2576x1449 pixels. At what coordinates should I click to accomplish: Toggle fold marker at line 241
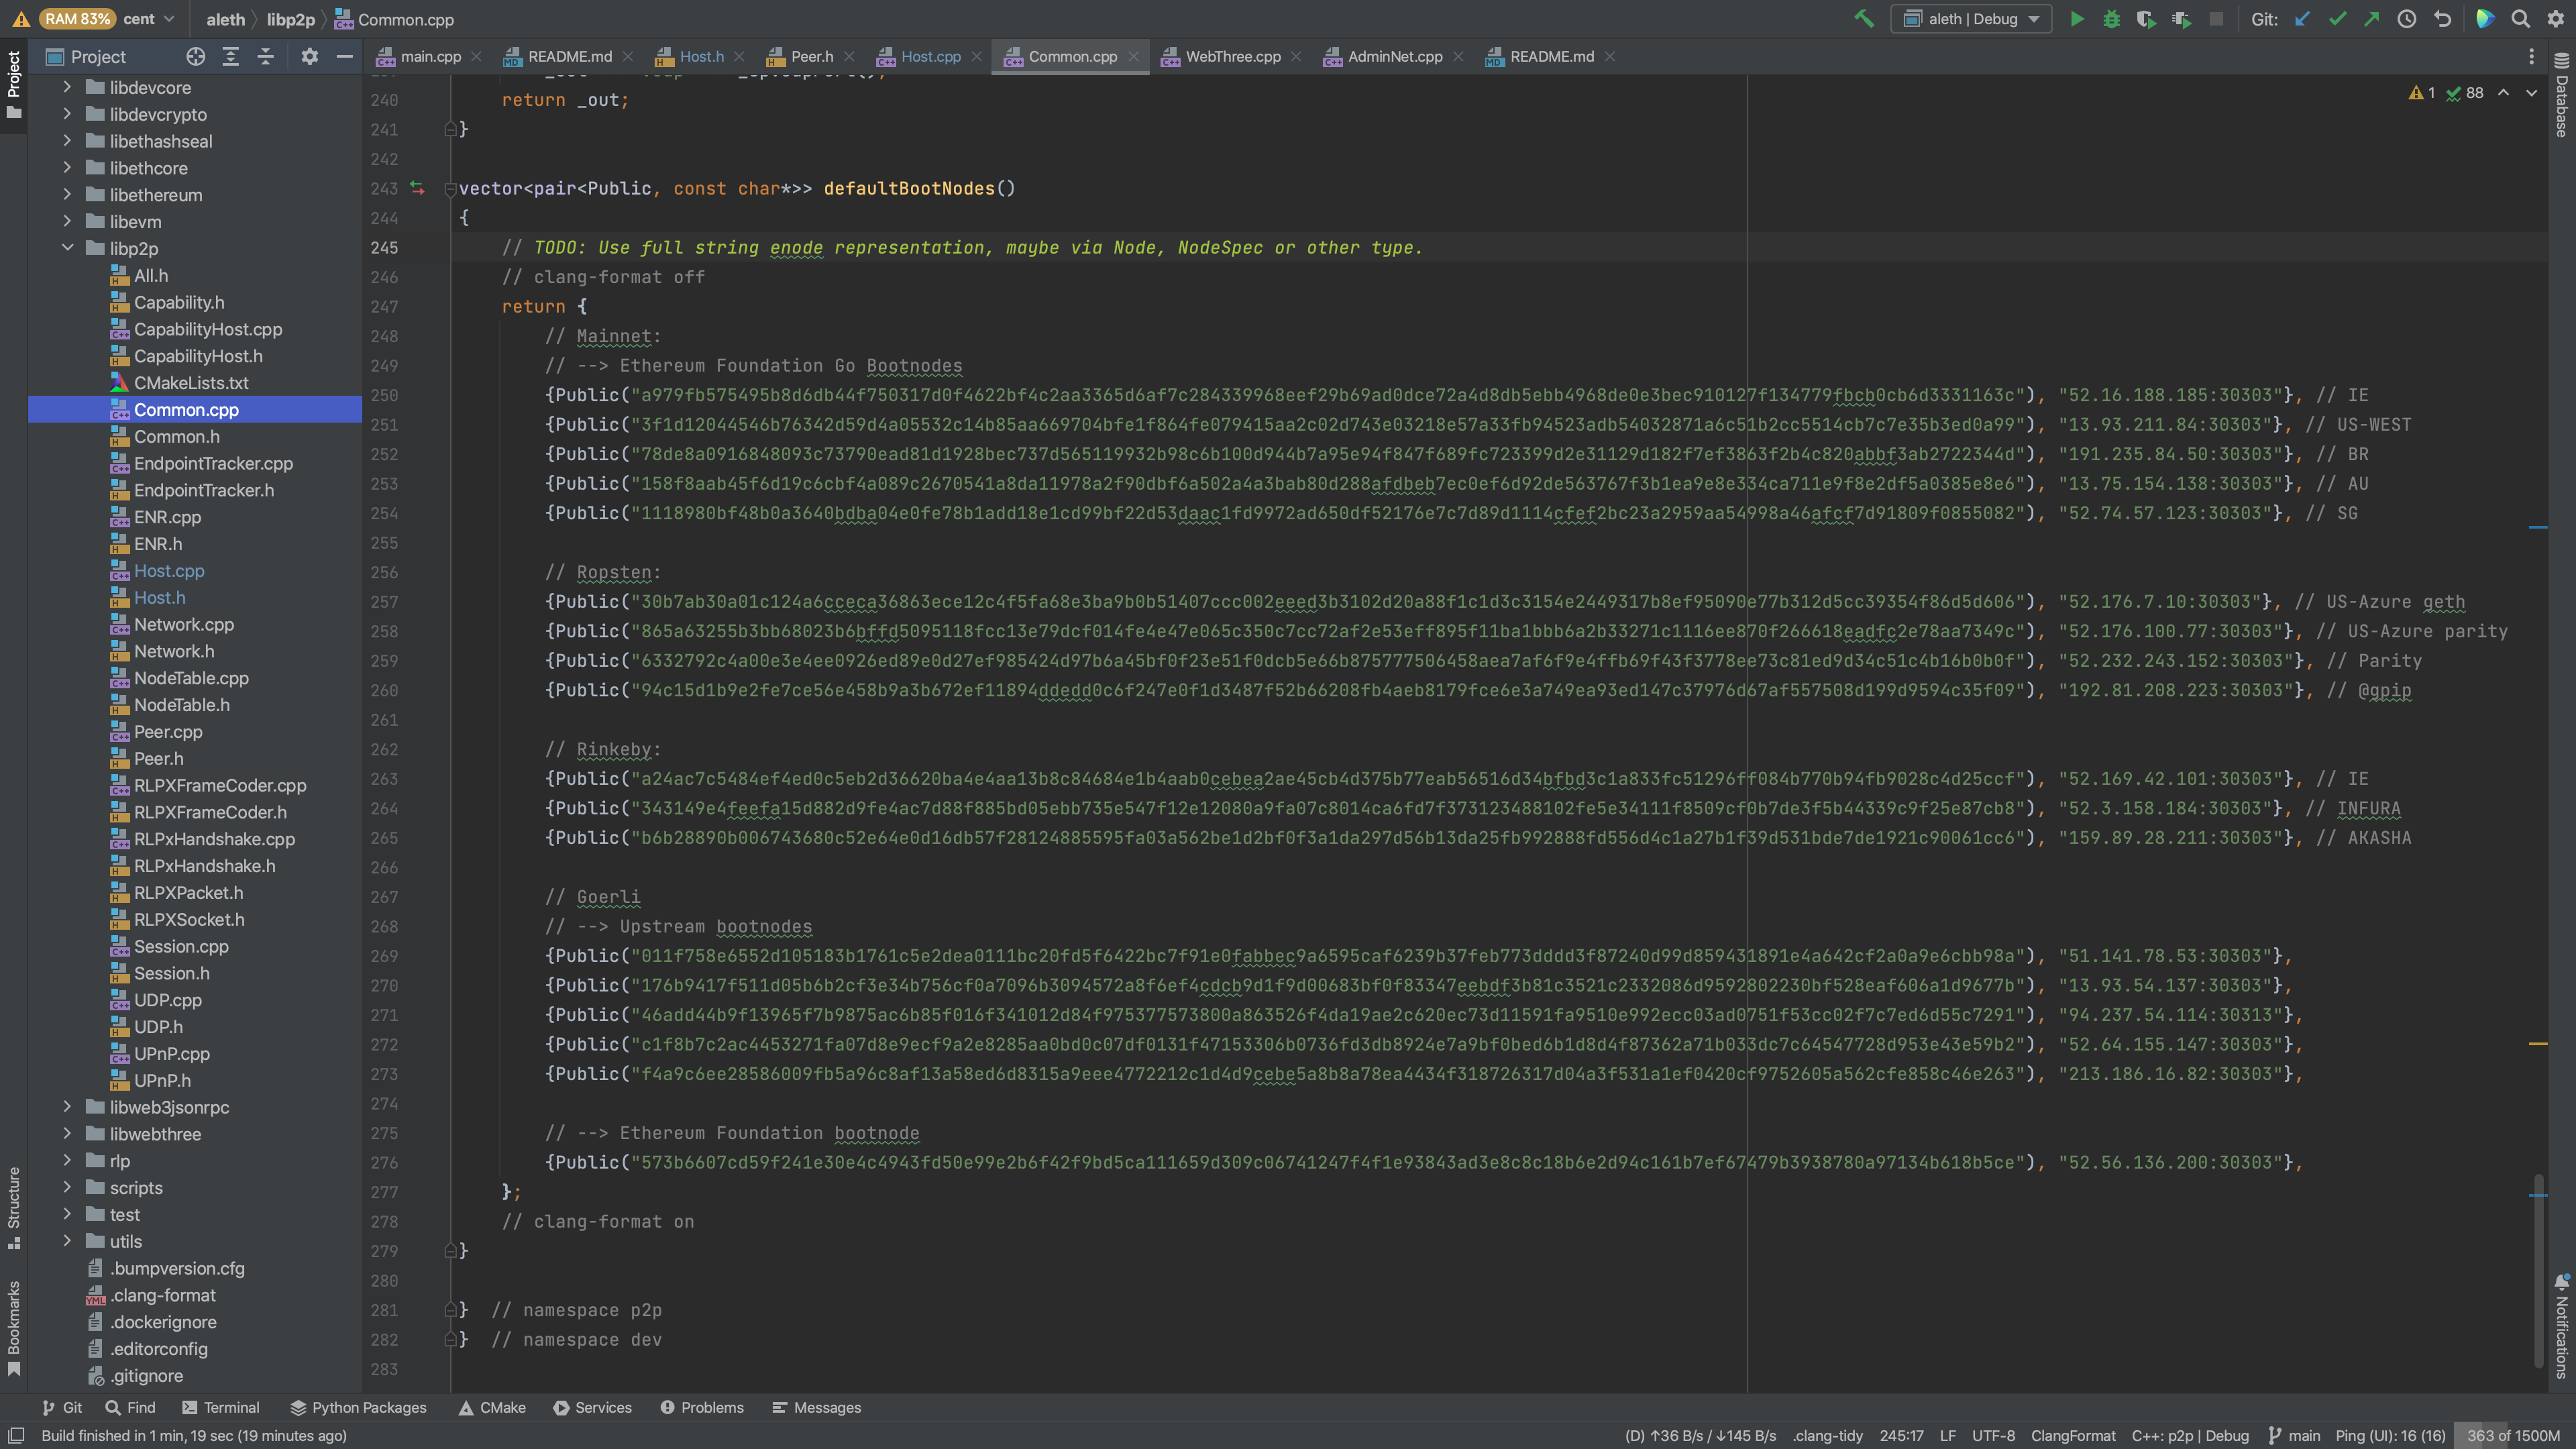450,129
